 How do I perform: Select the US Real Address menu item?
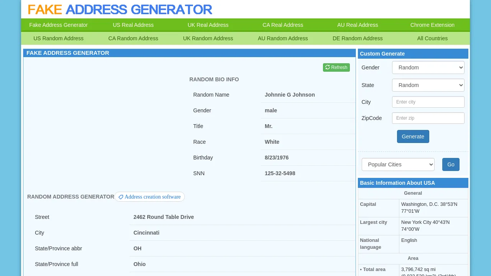coord(133,25)
